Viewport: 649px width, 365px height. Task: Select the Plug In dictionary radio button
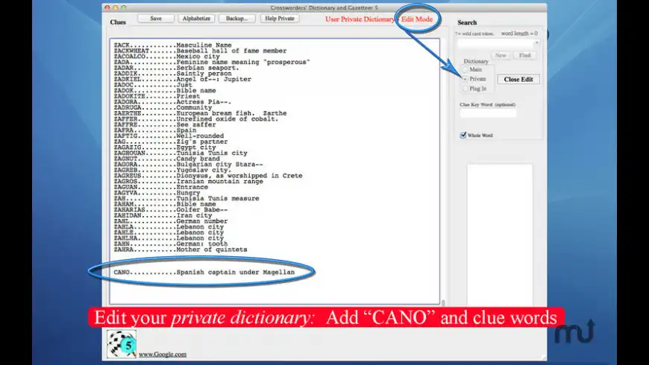pyautogui.click(x=465, y=89)
